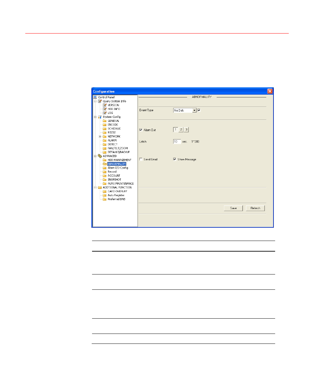Click the ACCOUNT folder icon
Viewport: 317px width, 384px height.
click(x=105, y=176)
